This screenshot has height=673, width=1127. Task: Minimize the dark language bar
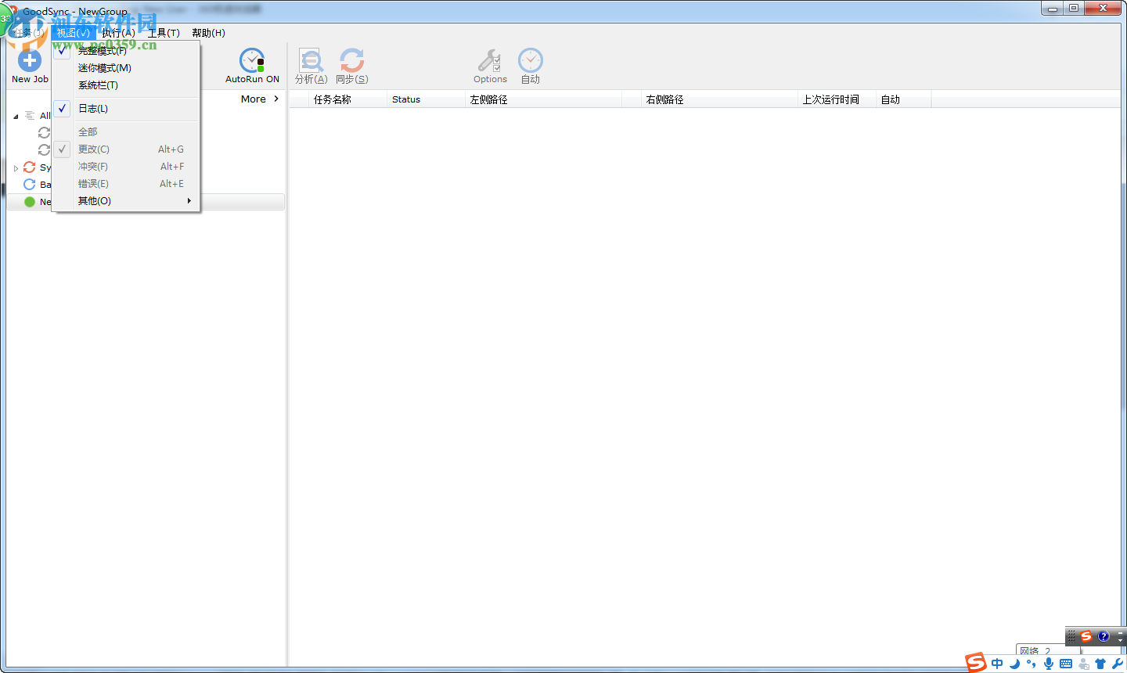coord(1120,632)
